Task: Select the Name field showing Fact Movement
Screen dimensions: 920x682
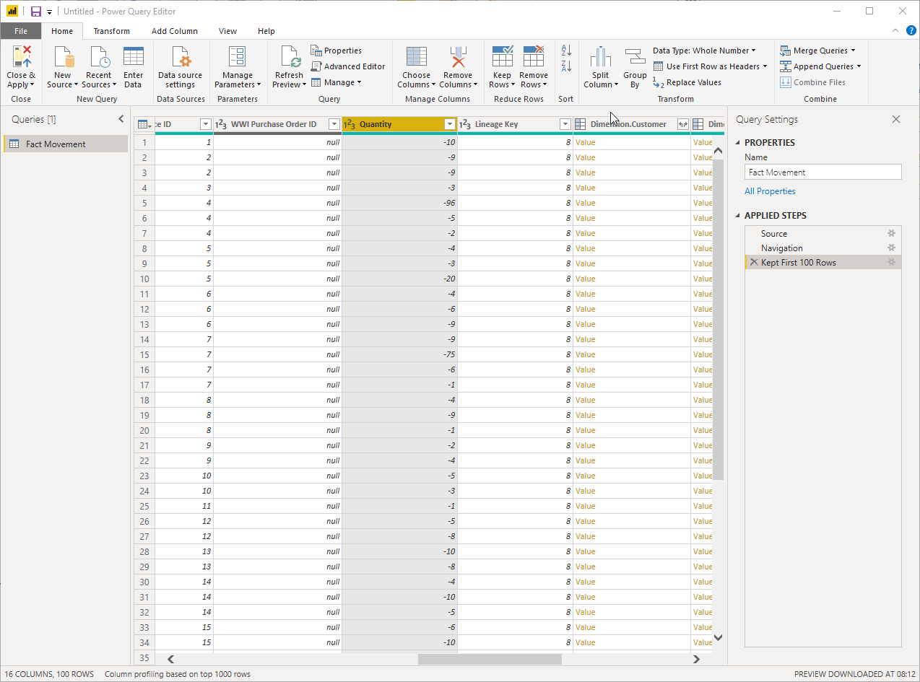Action: pos(823,172)
